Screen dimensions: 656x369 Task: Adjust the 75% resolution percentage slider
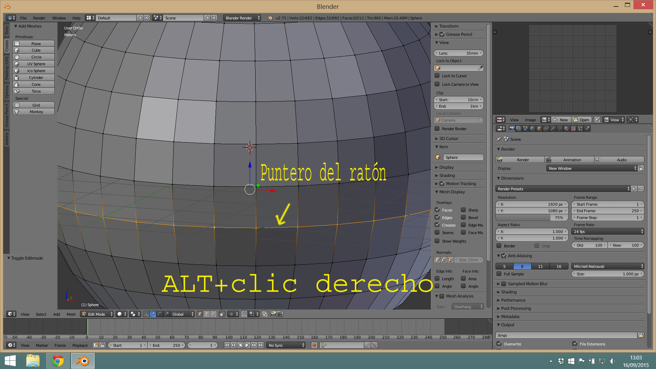[532, 218]
